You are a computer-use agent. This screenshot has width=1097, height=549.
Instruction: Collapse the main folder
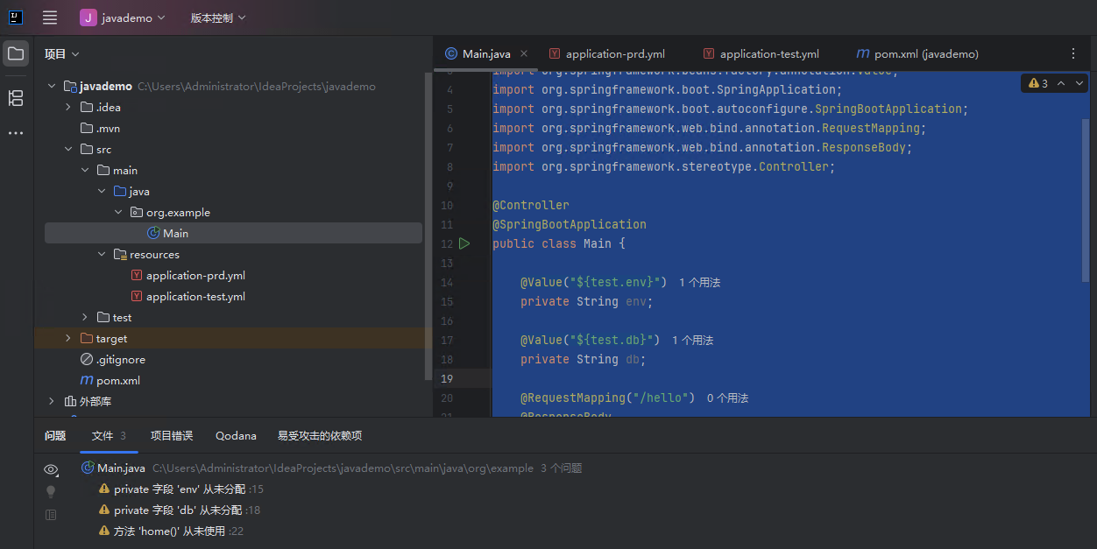85,171
